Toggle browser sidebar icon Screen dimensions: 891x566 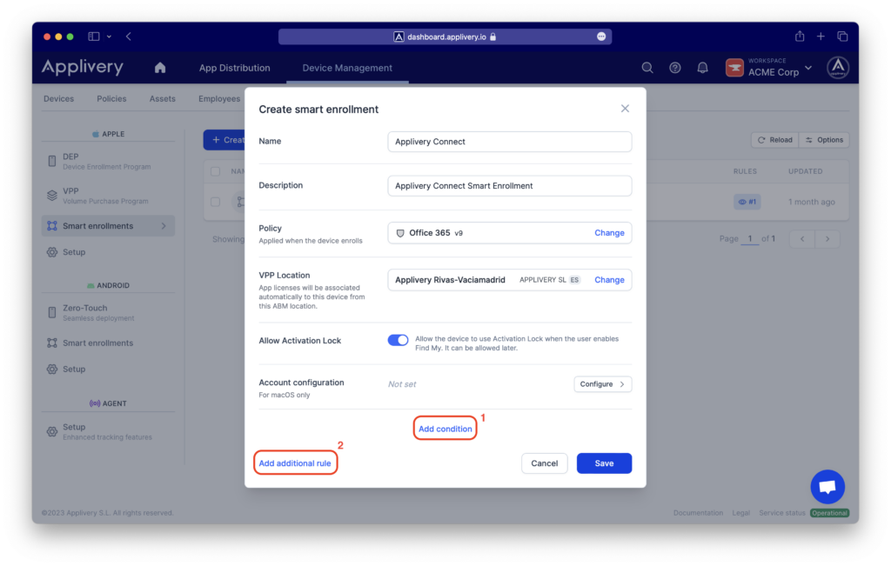(x=94, y=37)
